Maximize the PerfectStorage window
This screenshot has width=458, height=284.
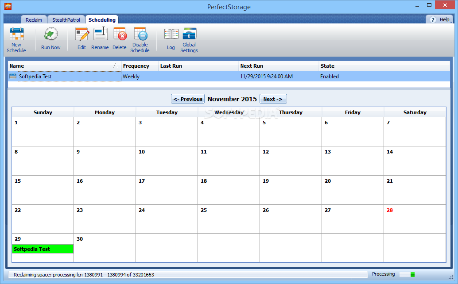tap(429, 5)
